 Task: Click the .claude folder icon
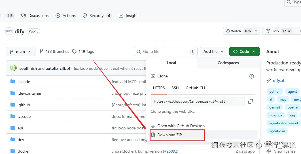click(13, 81)
